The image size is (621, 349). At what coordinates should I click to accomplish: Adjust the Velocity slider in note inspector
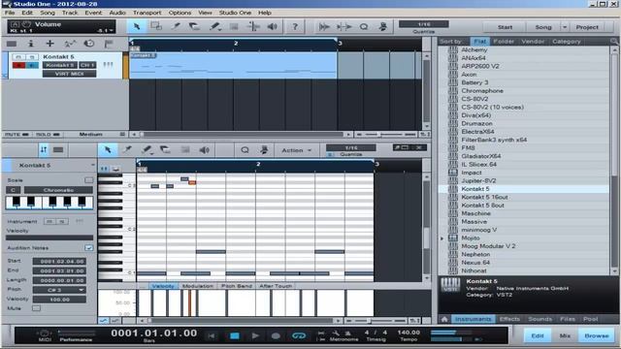(x=49, y=238)
